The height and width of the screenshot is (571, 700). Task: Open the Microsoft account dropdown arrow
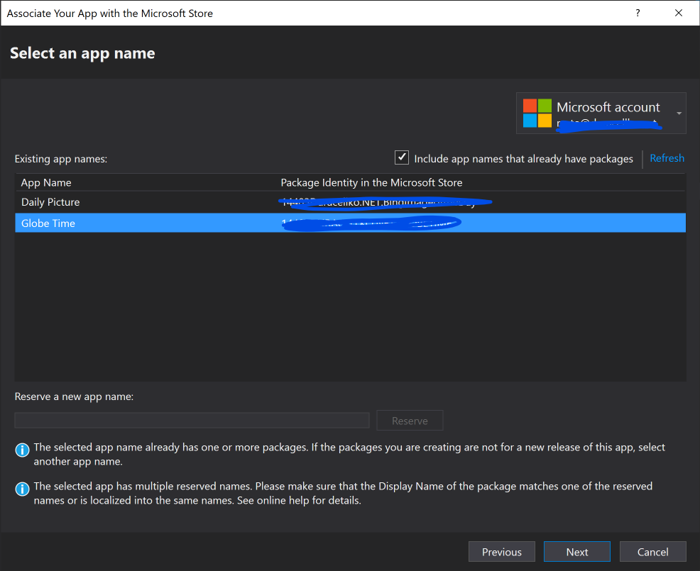679,113
